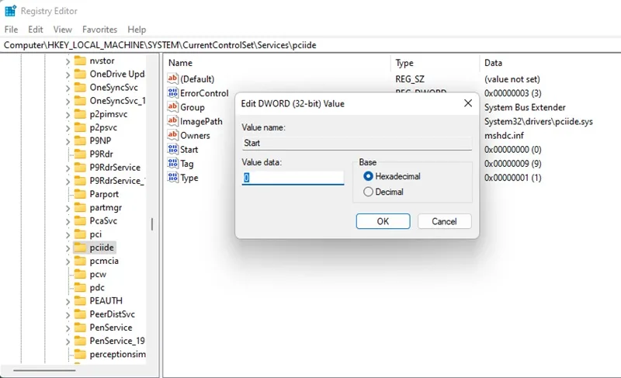Click the Name column header

277,63
